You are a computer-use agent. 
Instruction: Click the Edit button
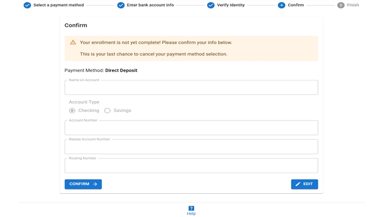(304, 184)
